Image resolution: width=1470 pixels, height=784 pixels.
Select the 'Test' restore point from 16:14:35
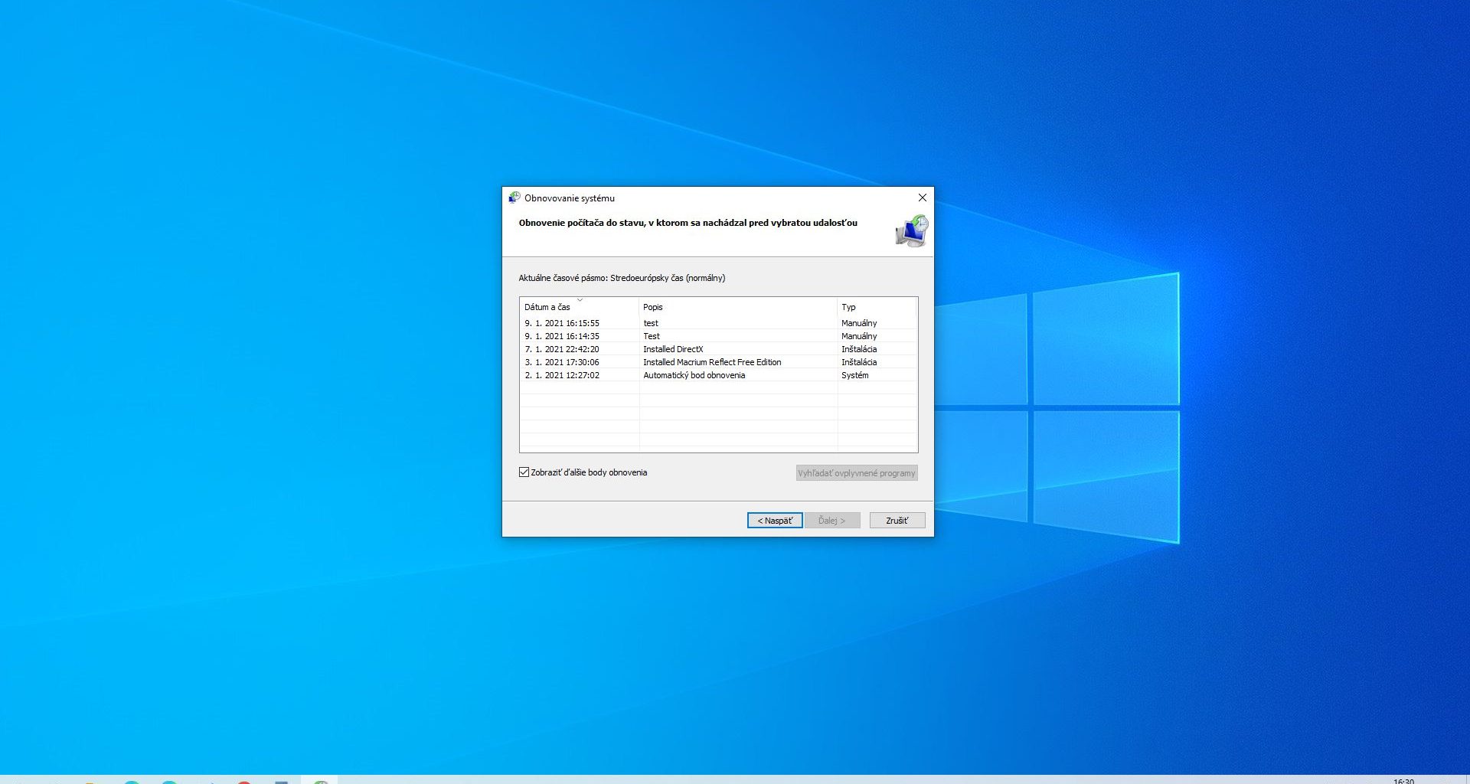651,336
